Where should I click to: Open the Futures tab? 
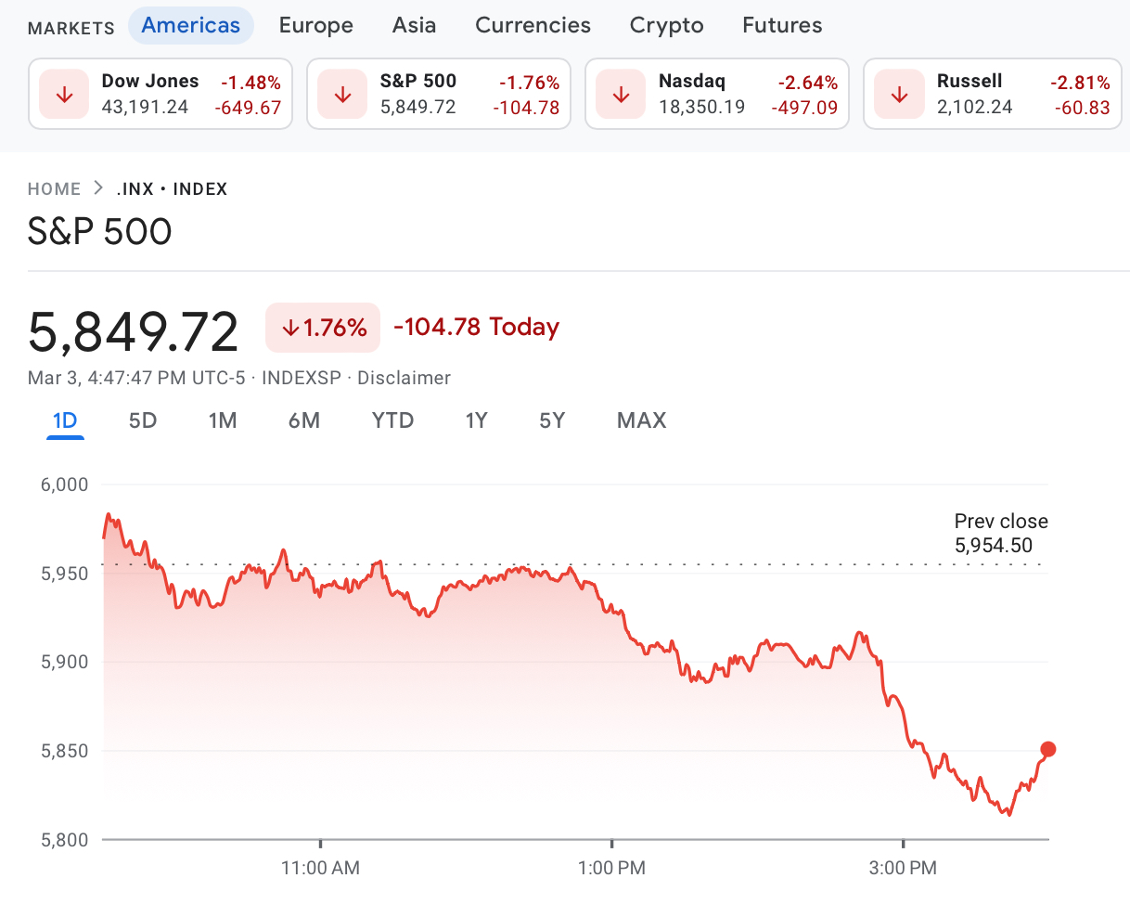[782, 25]
